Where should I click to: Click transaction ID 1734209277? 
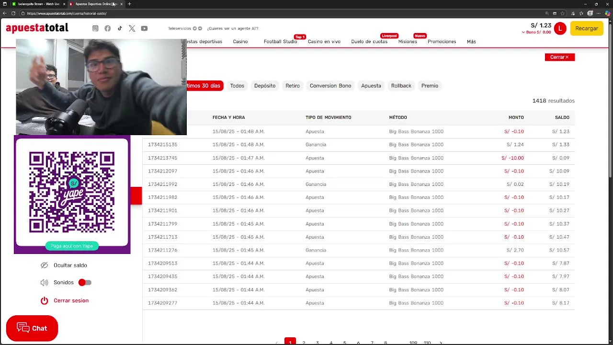162,303
